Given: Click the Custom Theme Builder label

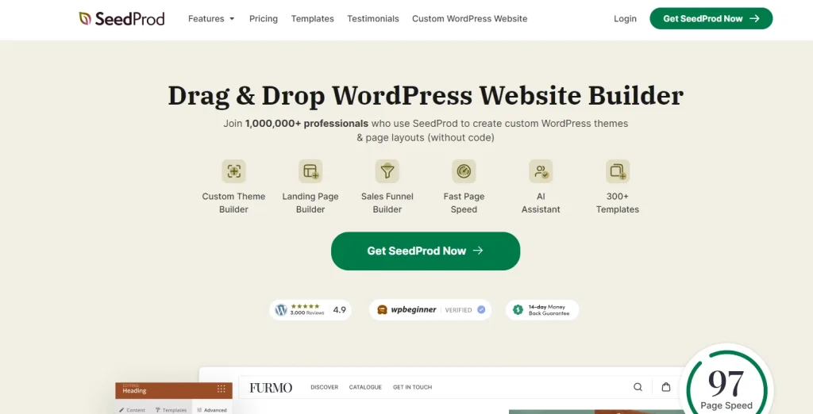Looking at the screenshot, I should [234, 203].
